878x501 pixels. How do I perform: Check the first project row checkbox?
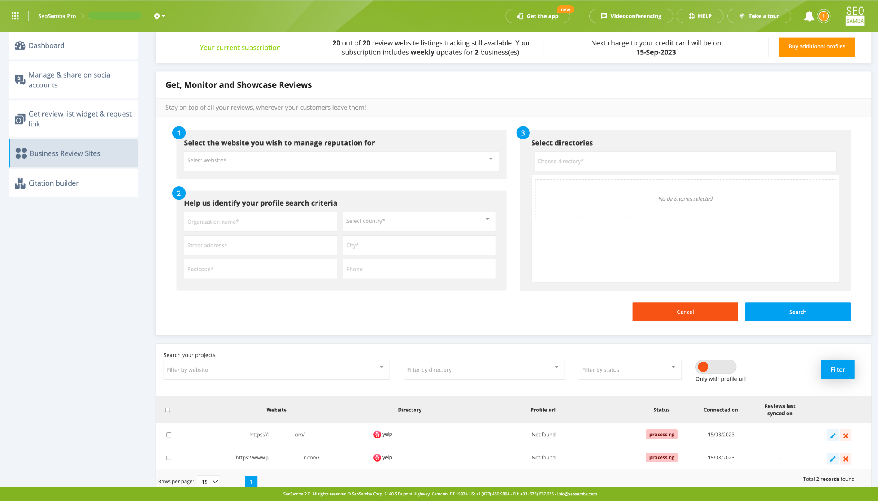[168, 435]
